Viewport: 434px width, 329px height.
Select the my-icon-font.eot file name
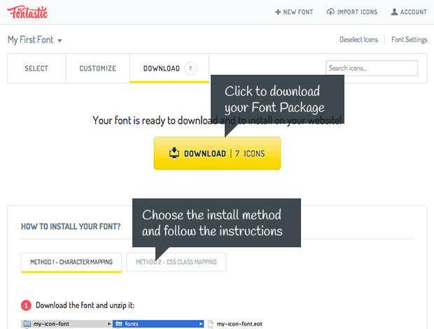[x=239, y=323]
